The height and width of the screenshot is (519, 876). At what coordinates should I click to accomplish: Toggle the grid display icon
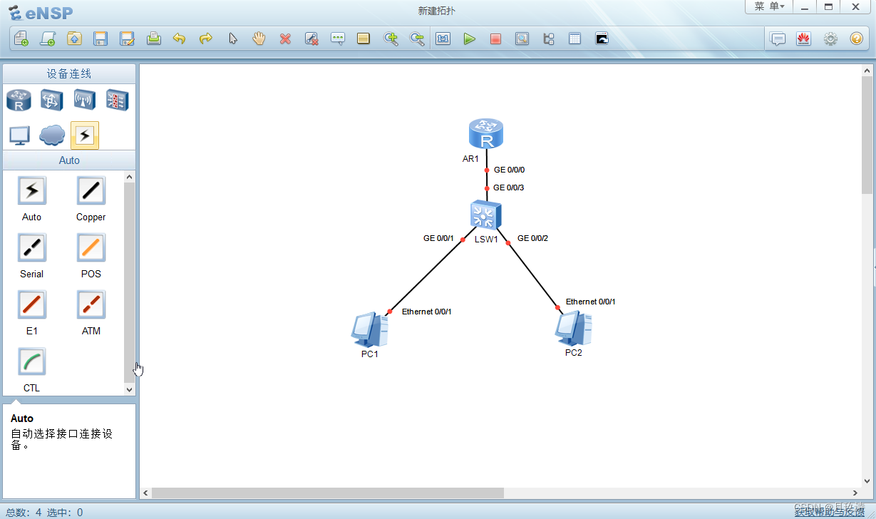point(574,38)
